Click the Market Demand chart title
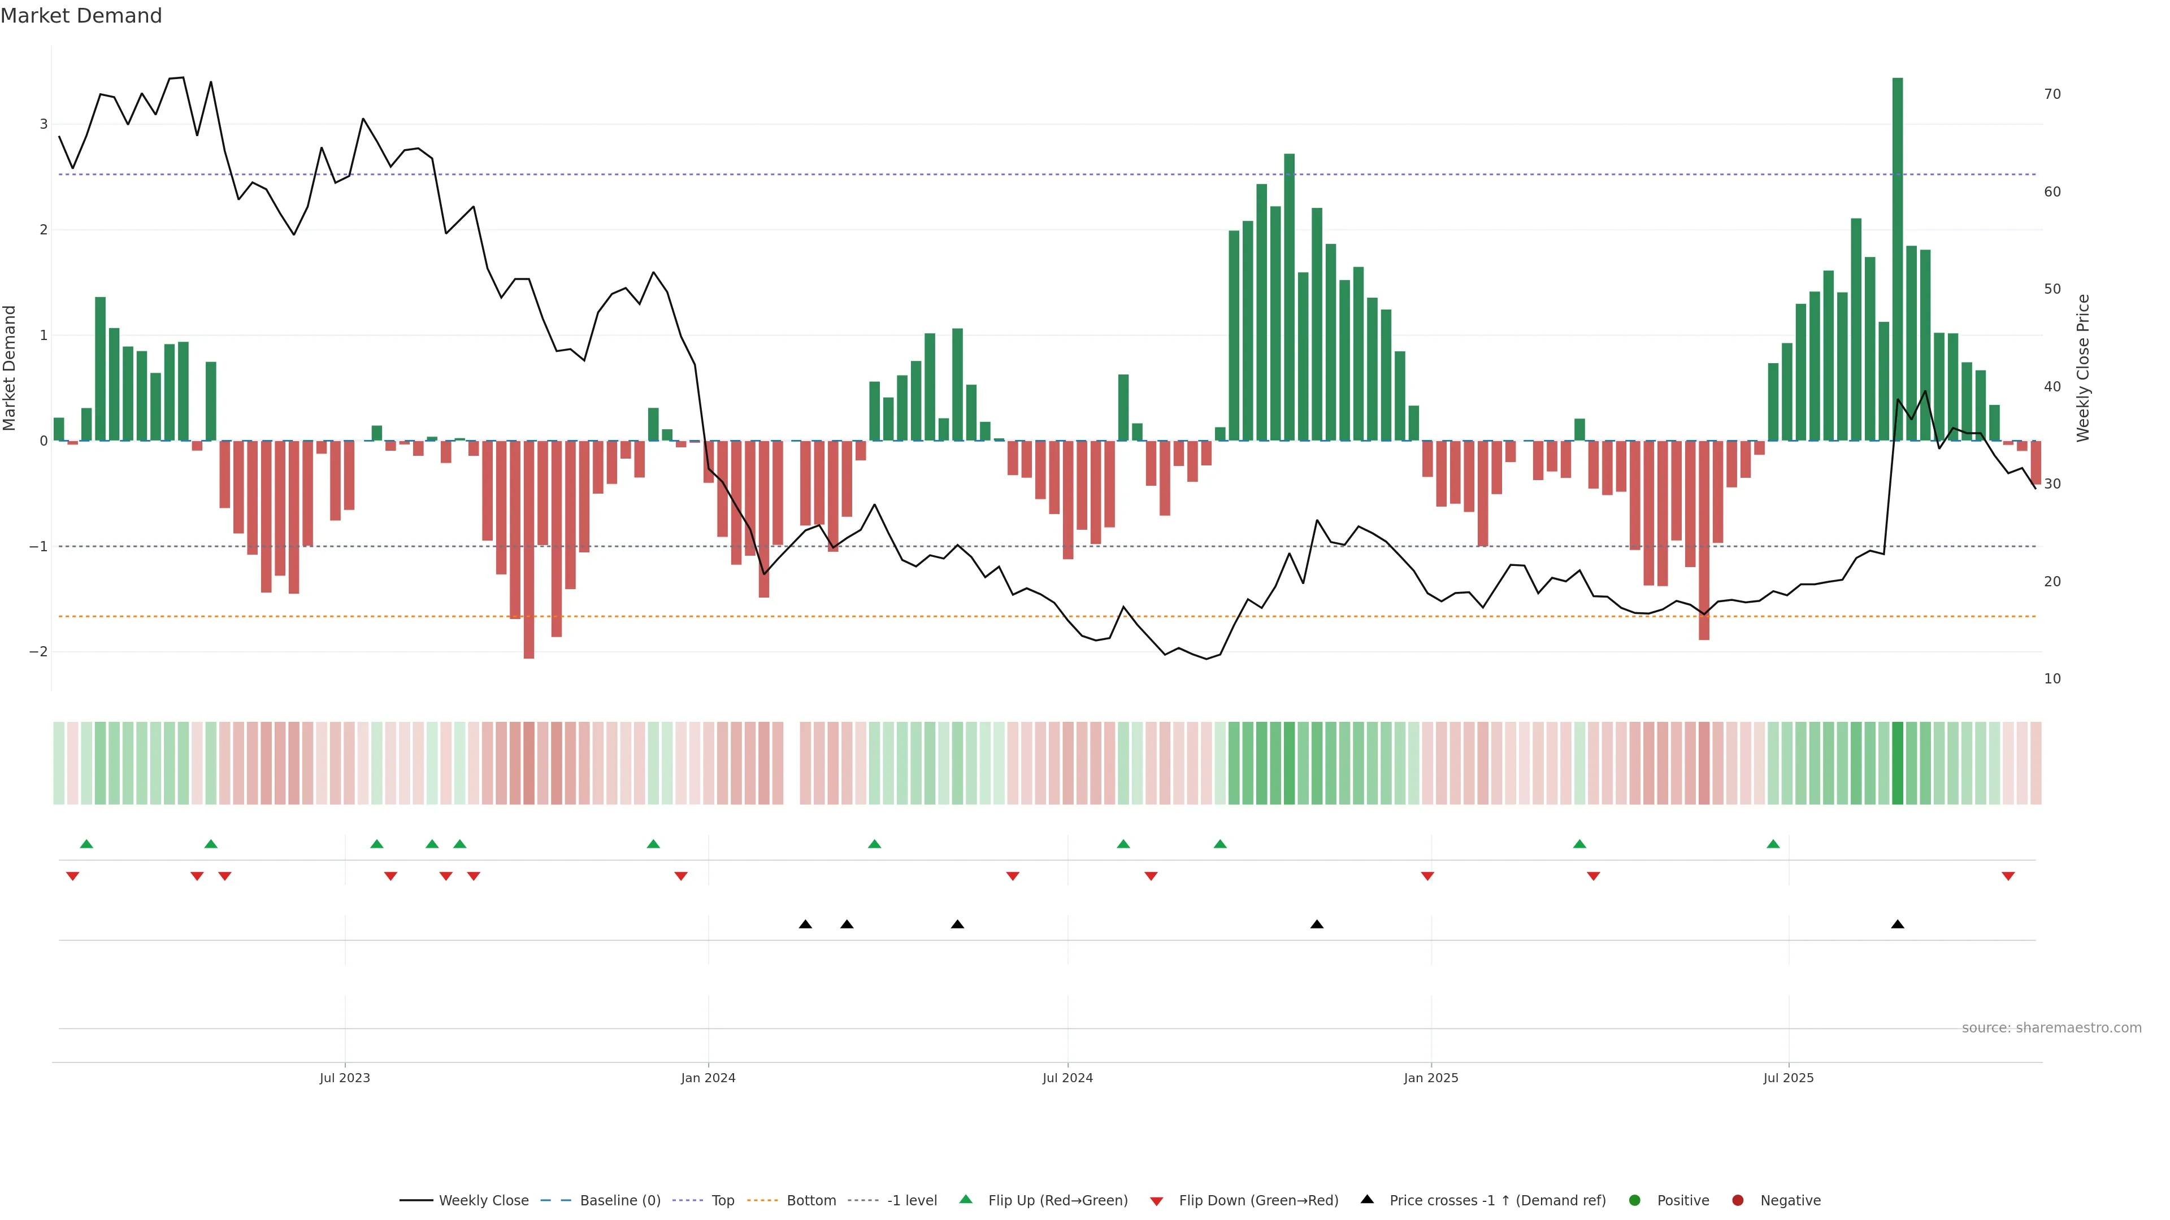2170x1220 pixels. 81,16
